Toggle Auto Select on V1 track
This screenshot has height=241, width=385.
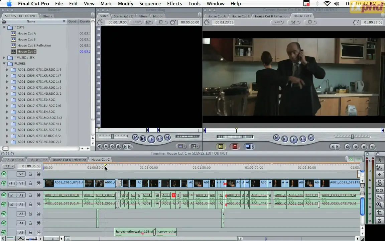pos(38,183)
